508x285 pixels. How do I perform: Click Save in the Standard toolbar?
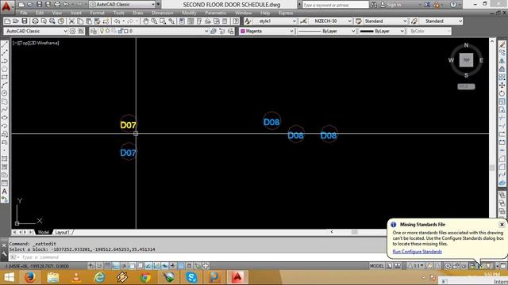tap(25, 21)
